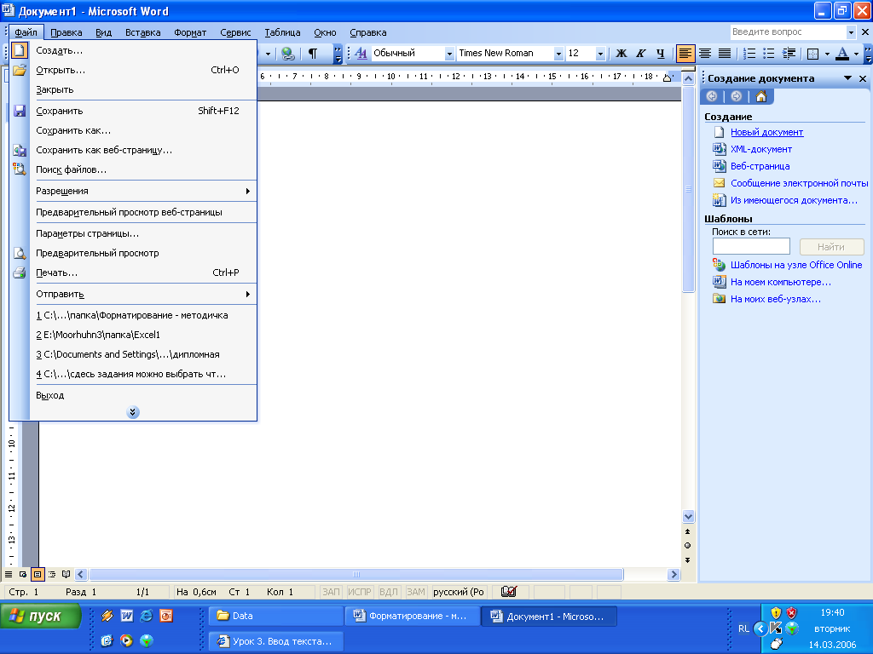This screenshot has width=873, height=654.
Task: Open the Times New Roman font dropdown
Action: click(558, 54)
